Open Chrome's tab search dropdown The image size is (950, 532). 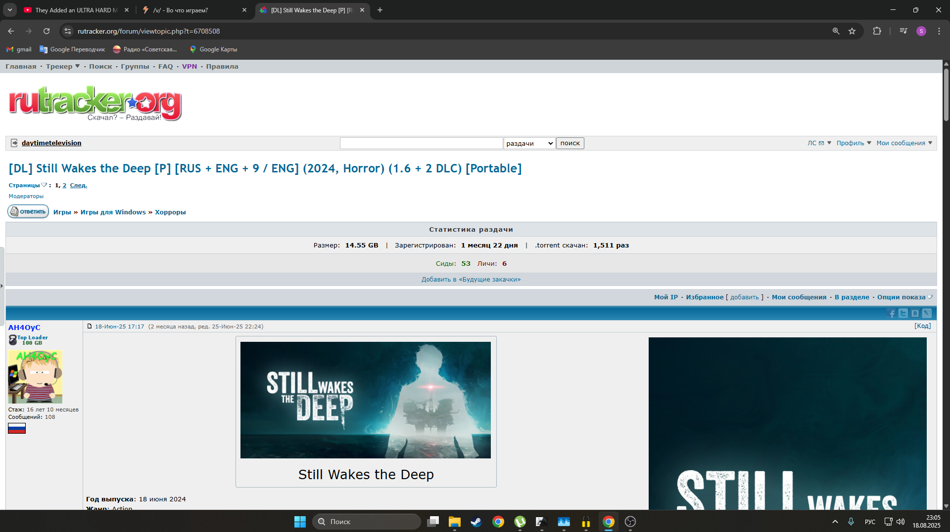click(x=9, y=10)
